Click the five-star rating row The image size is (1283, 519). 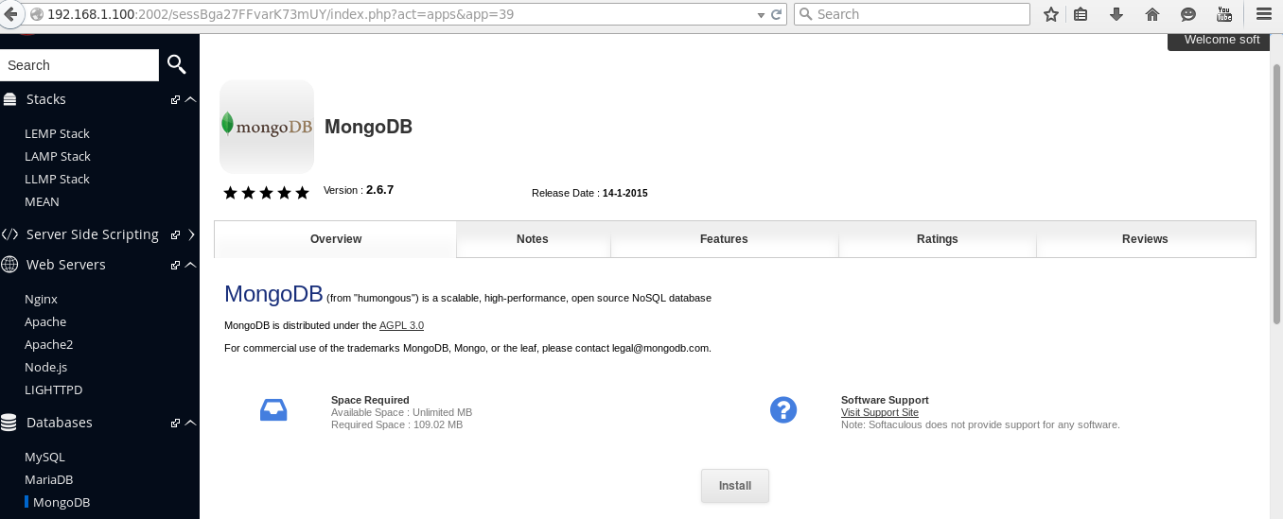point(266,193)
